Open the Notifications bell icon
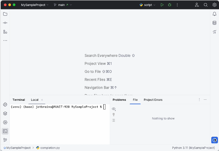 214,14
